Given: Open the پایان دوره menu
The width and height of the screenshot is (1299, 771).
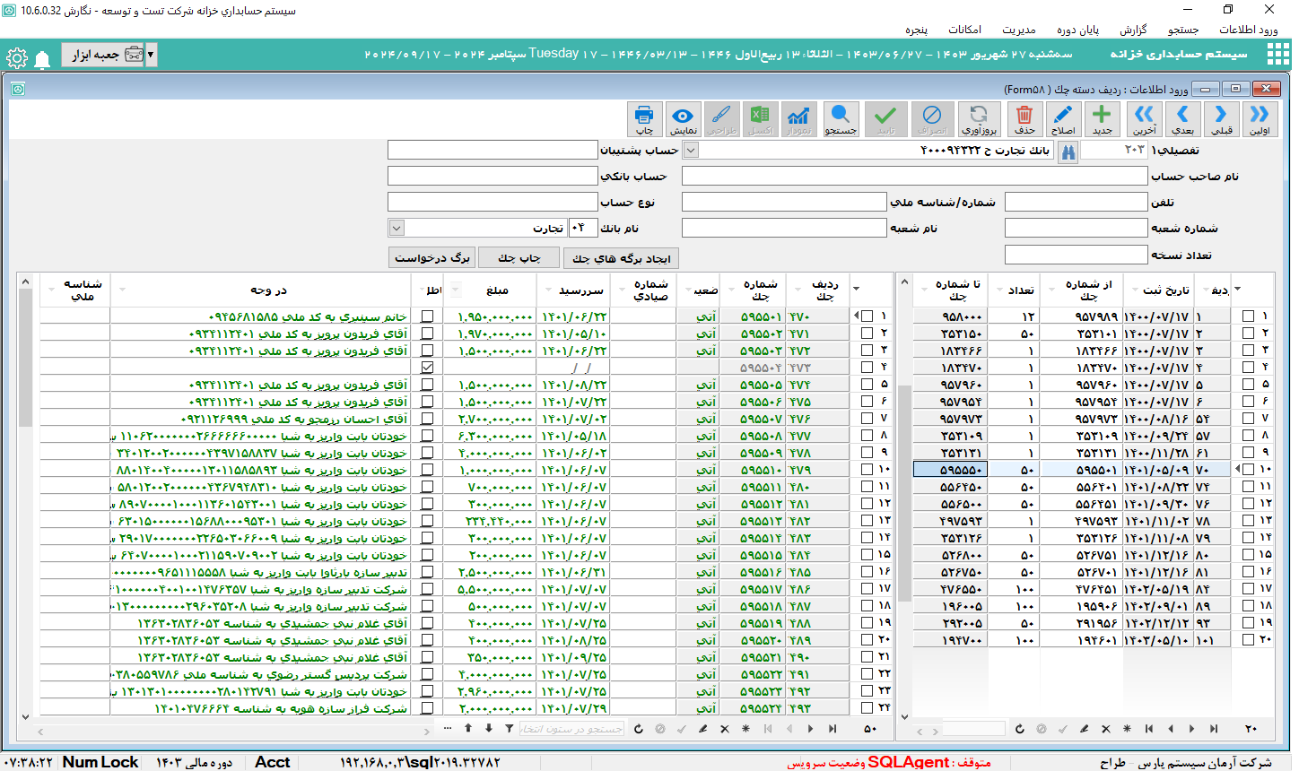Looking at the screenshot, I should coord(1077,30).
